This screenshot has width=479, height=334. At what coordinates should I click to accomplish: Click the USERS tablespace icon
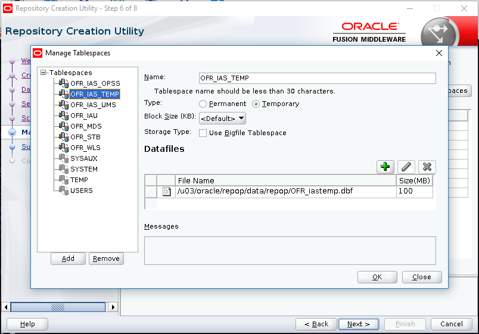tap(64, 191)
